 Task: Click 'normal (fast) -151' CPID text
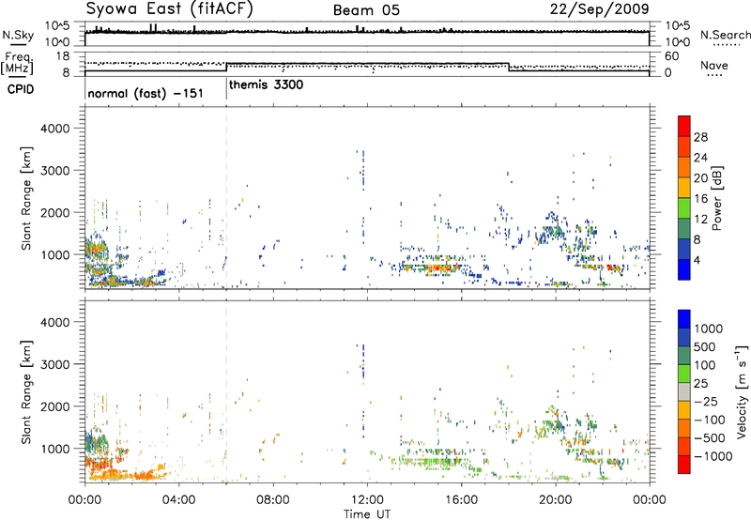[x=146, y=93]
